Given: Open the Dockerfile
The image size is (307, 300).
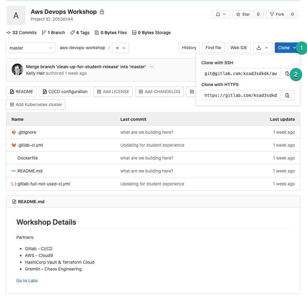Looking at the screenshot, I should 28,158.
